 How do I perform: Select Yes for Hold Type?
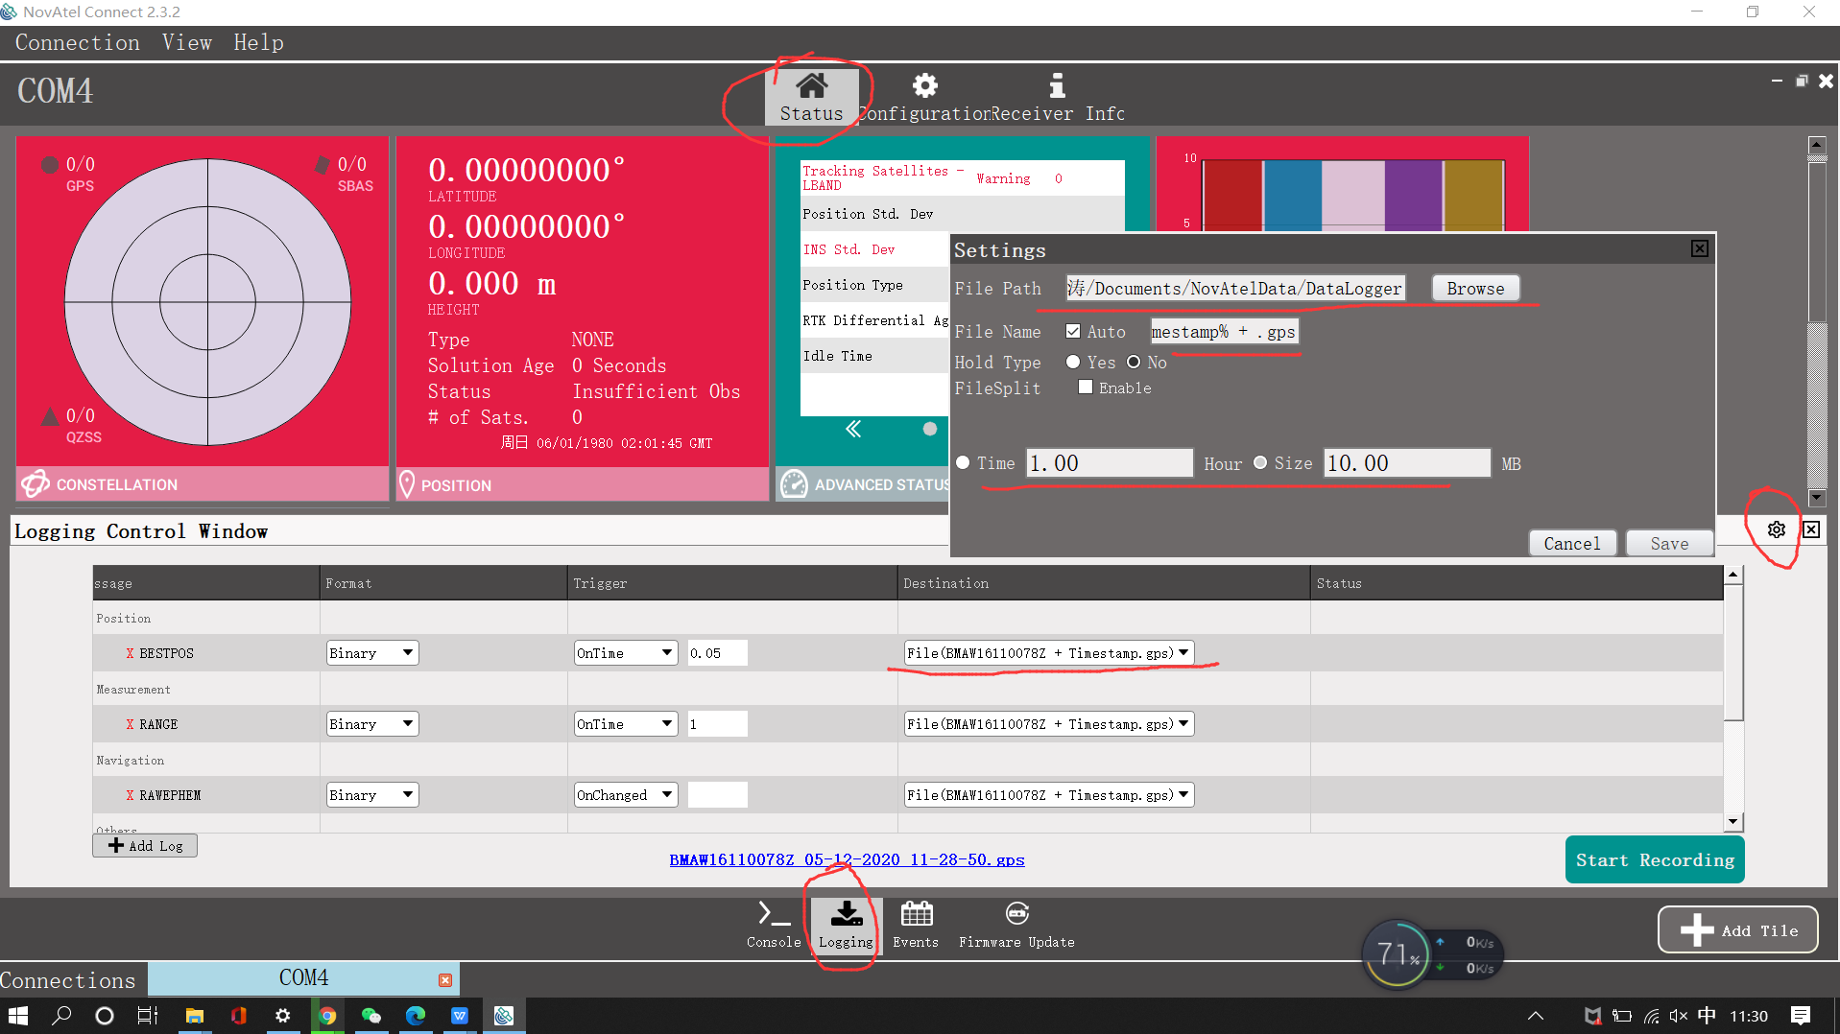point(1073,362)
